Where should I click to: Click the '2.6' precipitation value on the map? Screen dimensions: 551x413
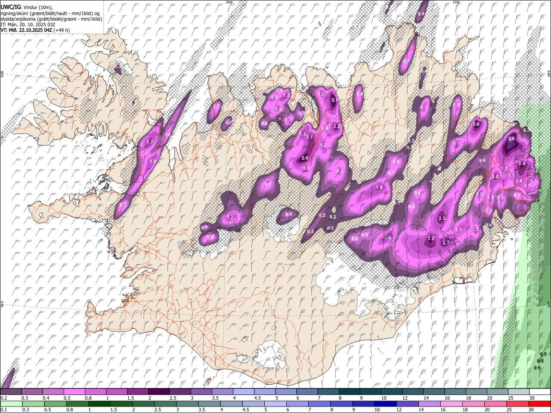tap(305, 158)
